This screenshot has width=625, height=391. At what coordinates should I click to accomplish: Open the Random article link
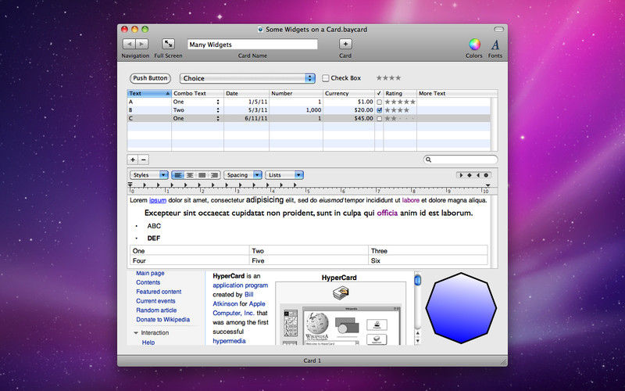pyautogui.click(x=156, y=310)
